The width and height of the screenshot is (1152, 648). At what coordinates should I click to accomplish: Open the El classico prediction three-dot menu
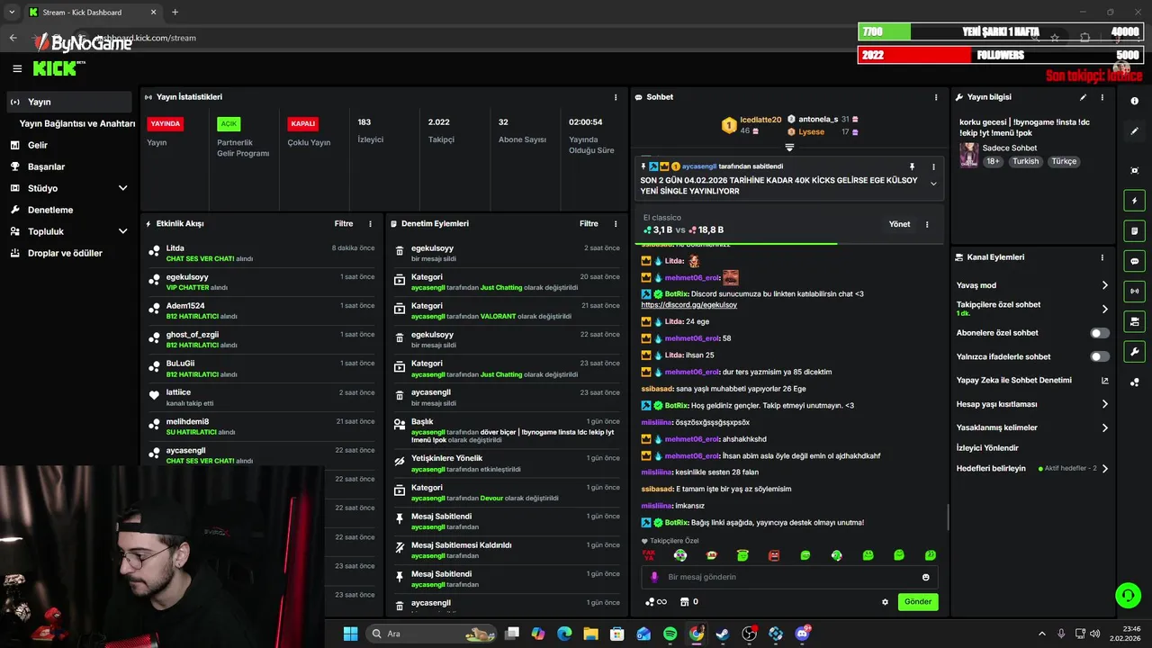point(927,224)
